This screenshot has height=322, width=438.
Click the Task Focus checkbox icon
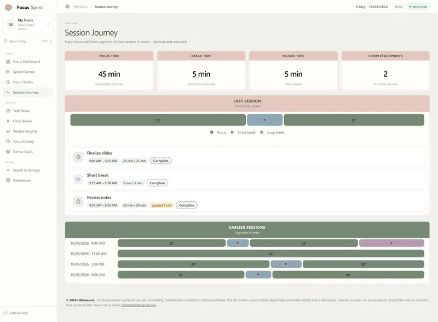point(8,111)
